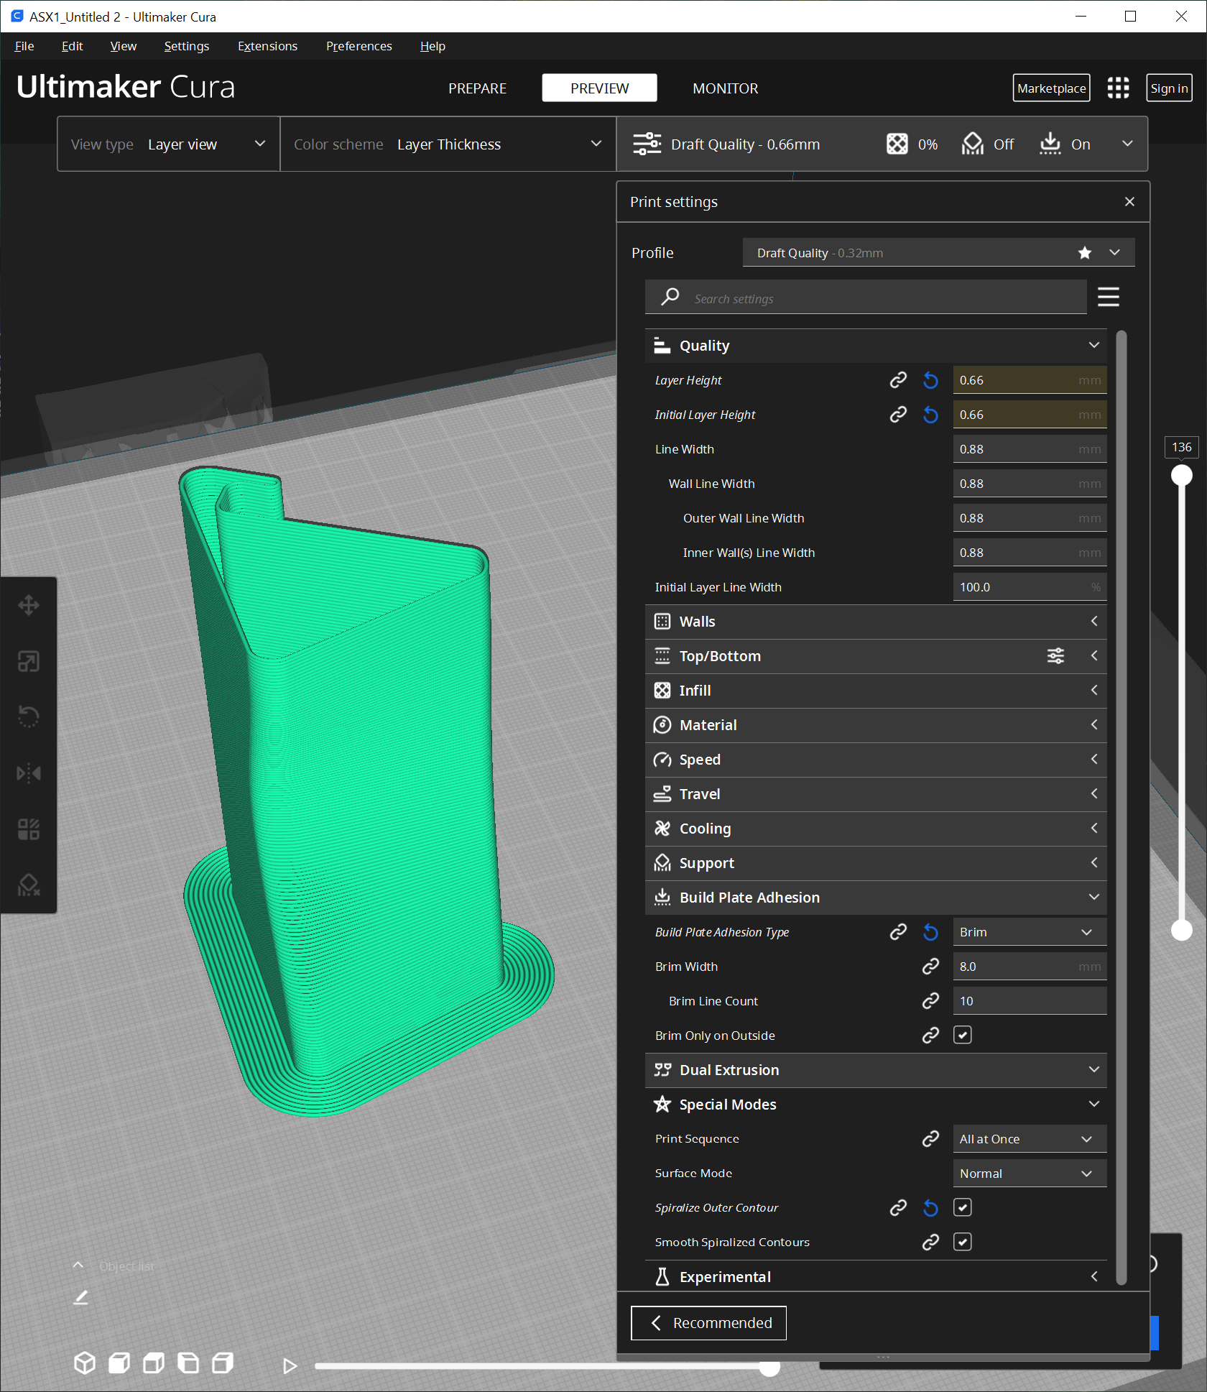1207x1392 pixels.
Task: Select the Rotate tool in left toolbar
Action: click(x=29, y=716)
